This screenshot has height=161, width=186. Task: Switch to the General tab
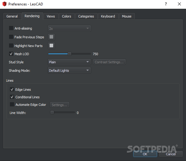pos(12,16)
